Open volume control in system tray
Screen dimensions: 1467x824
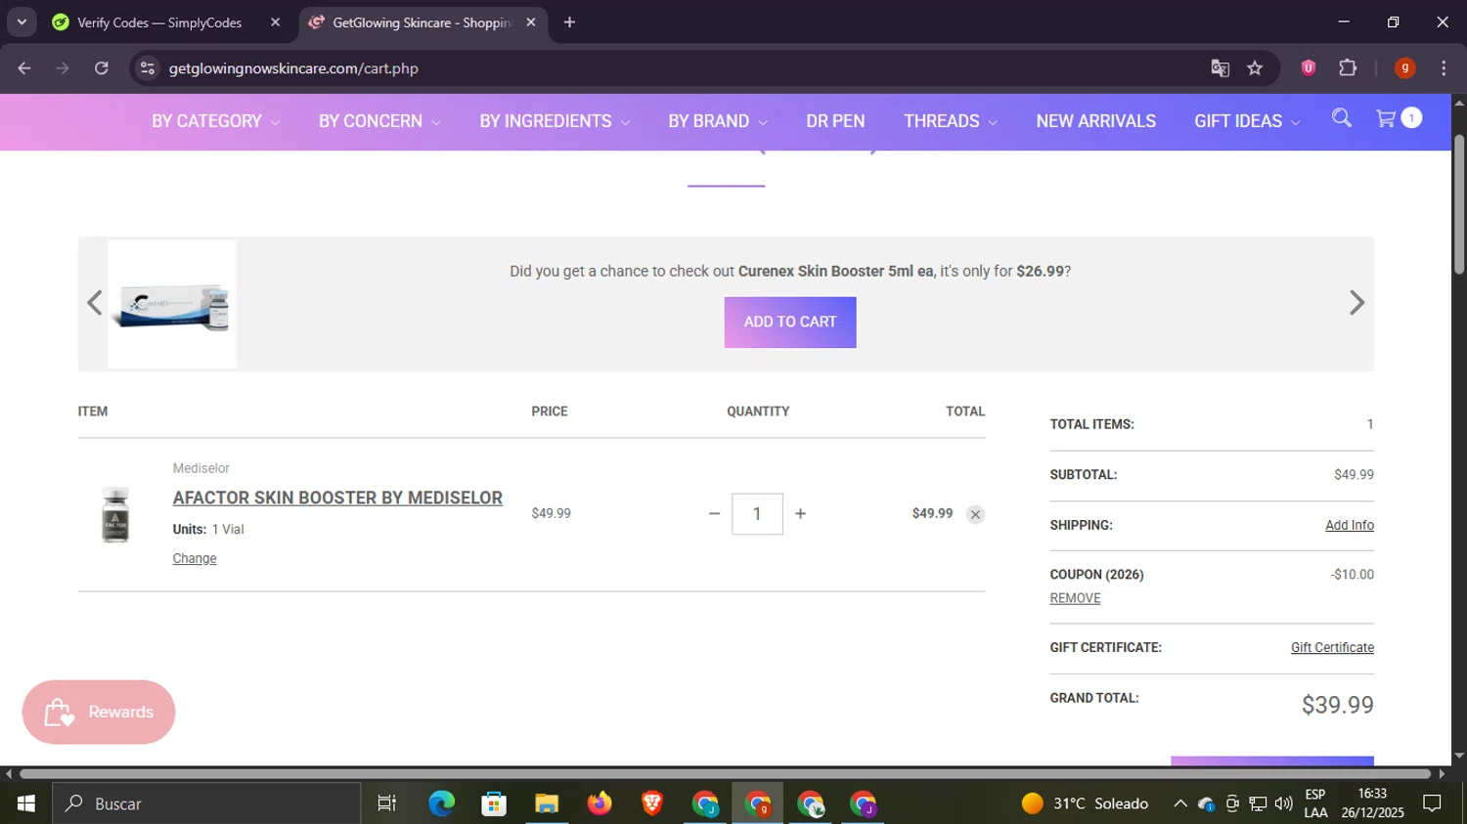point(1284,803)
